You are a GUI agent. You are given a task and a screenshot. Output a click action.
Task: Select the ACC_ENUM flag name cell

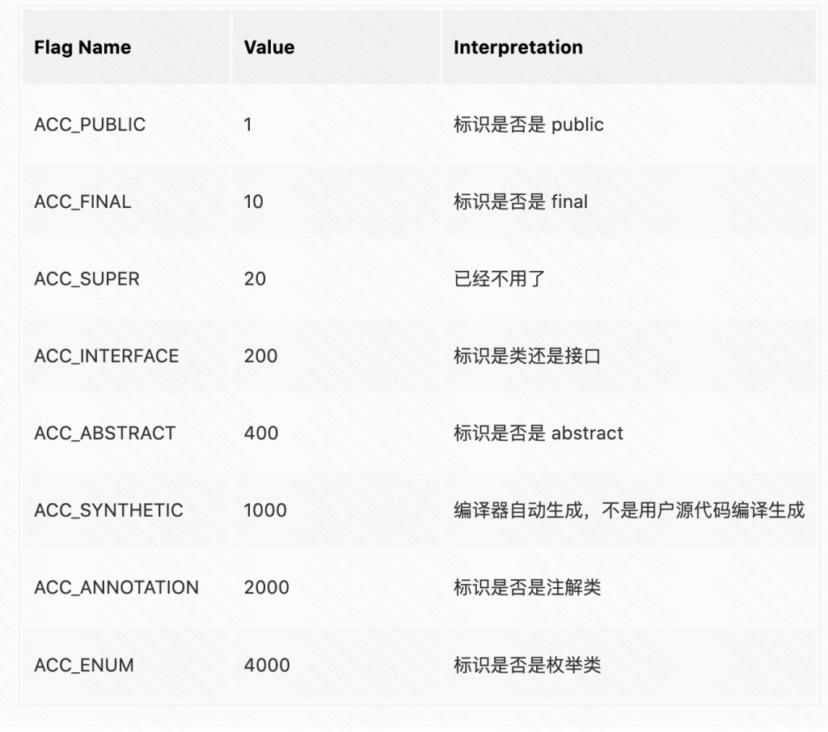tap(84, 665)
